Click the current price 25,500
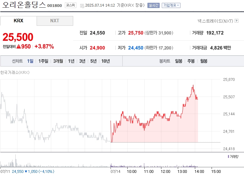 pos(18,37)
